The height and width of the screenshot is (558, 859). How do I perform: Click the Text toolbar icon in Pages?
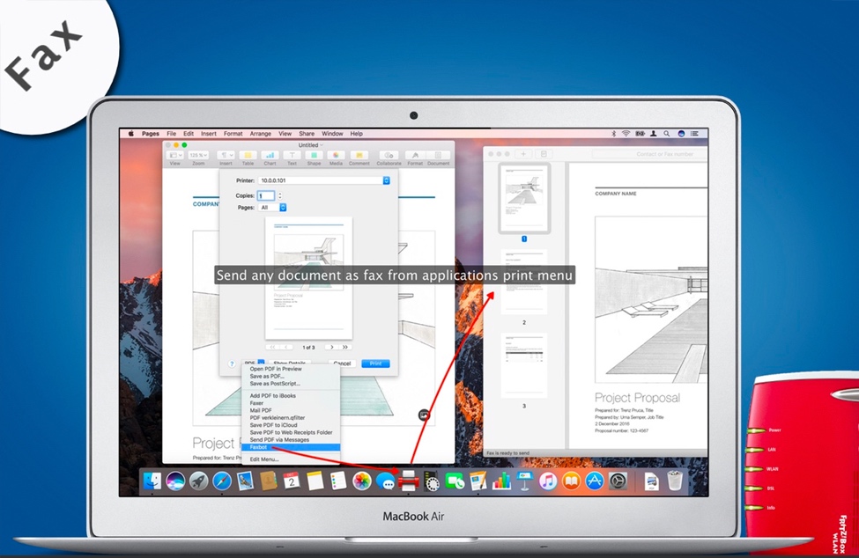click(292, 156)
